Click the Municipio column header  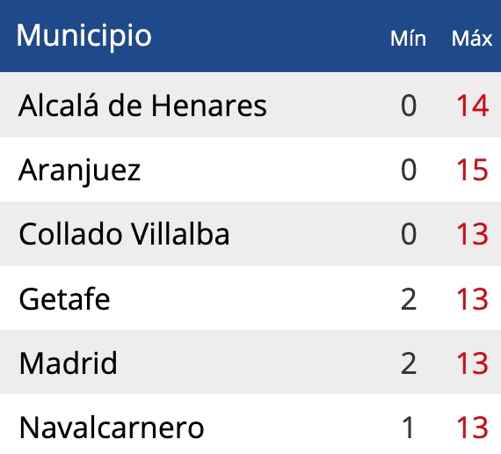[x=83, y=36]
